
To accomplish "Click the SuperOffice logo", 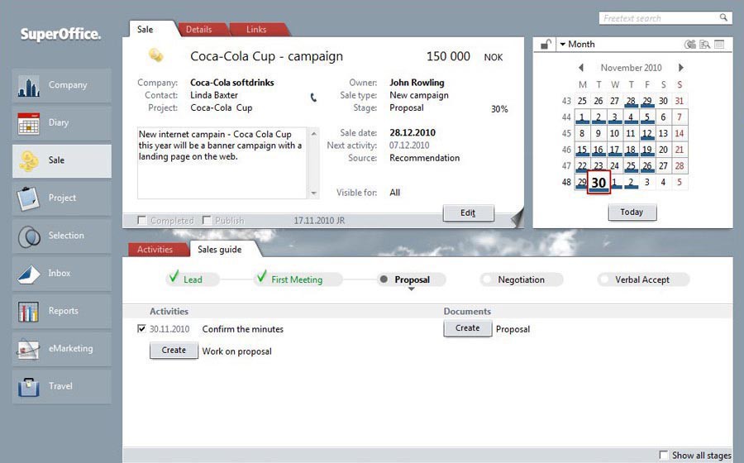I will pyautogui.click(x=60, y=34).
